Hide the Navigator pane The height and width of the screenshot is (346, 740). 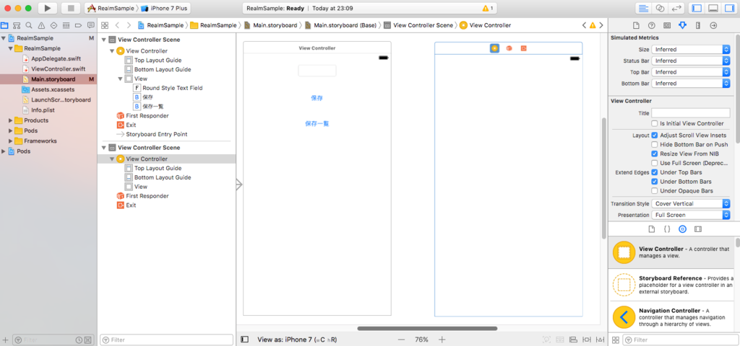tap(697, 9)
